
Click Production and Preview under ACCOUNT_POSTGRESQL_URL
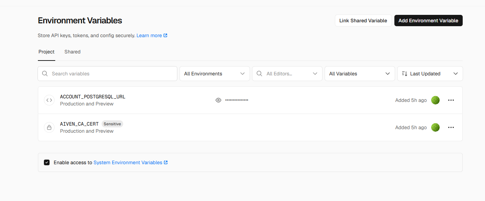point(87,104)
